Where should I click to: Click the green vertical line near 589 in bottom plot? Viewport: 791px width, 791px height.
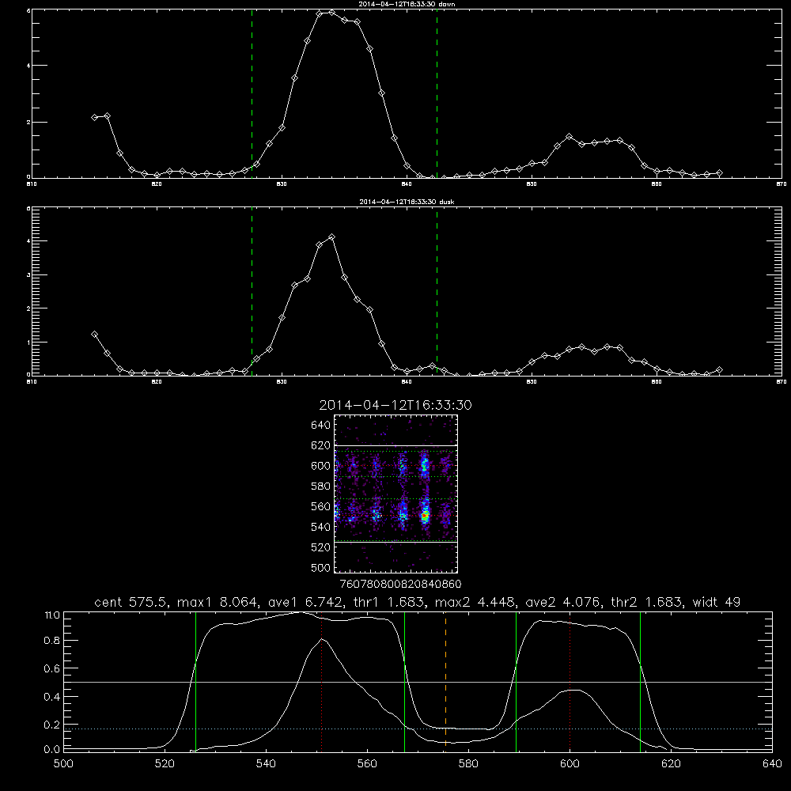(x=516, y=681)
